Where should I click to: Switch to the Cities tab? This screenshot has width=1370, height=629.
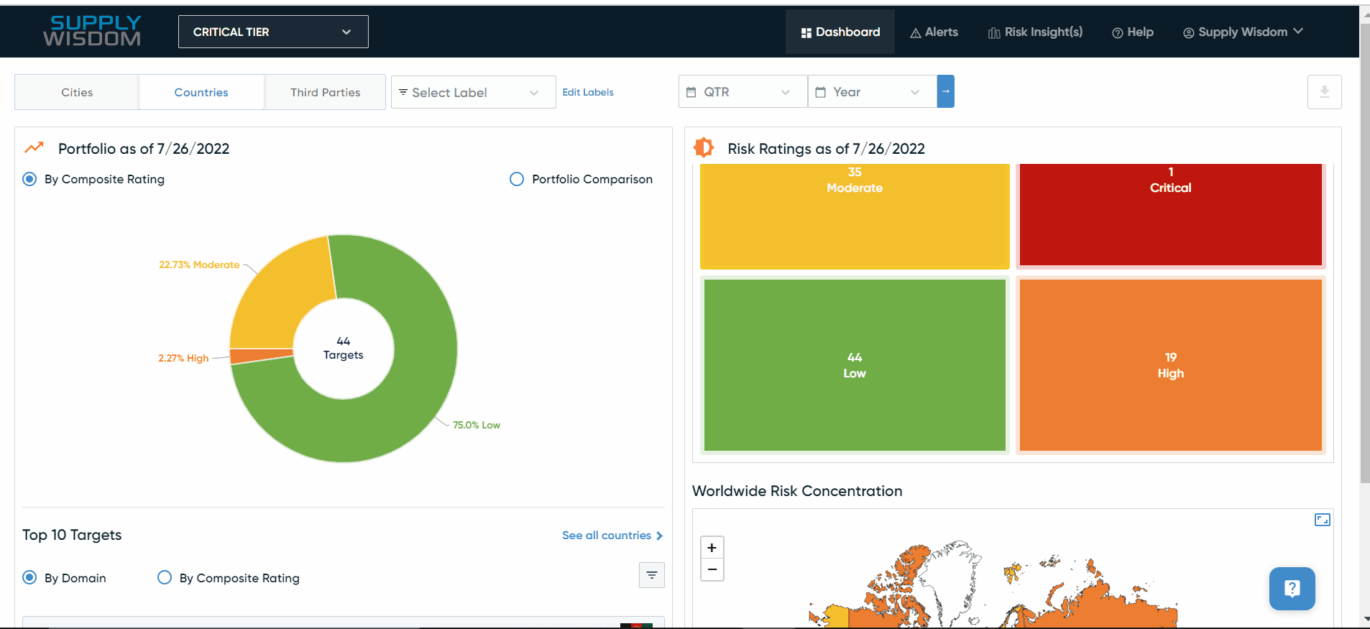pyautogui.click(x=77, y=92)
